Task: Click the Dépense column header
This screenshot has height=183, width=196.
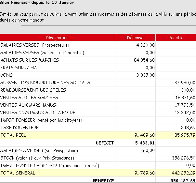Action: tap(135, 38)
